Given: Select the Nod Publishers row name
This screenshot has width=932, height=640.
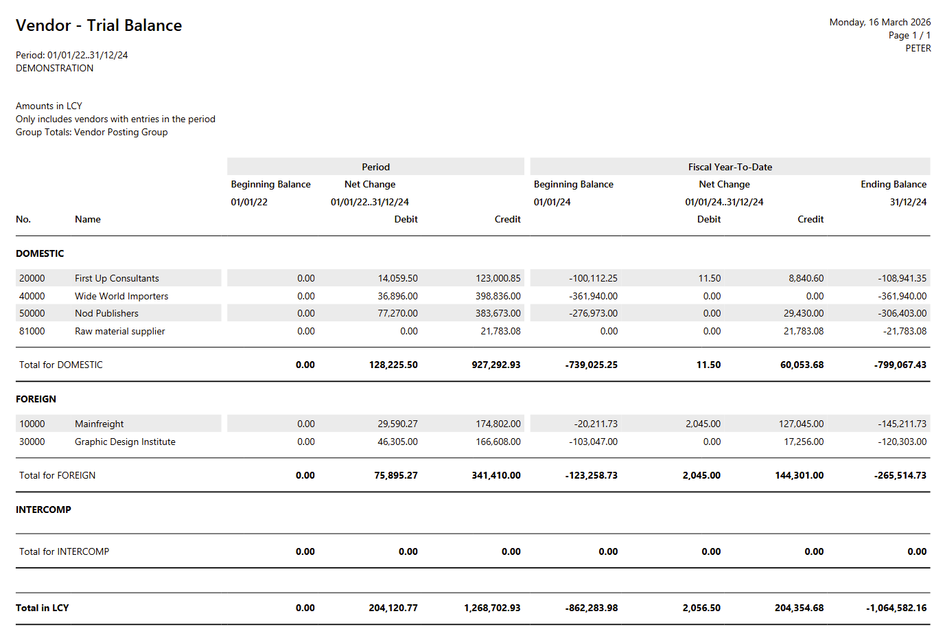Looking at the screenshot, I should pyautogui.click(x=106, y=313).
